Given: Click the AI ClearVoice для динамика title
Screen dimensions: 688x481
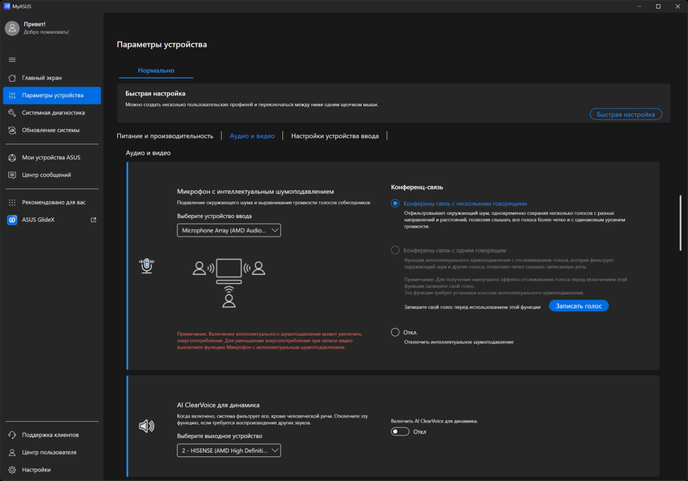Looking at the screenshot, I should (x=218, y=405).
